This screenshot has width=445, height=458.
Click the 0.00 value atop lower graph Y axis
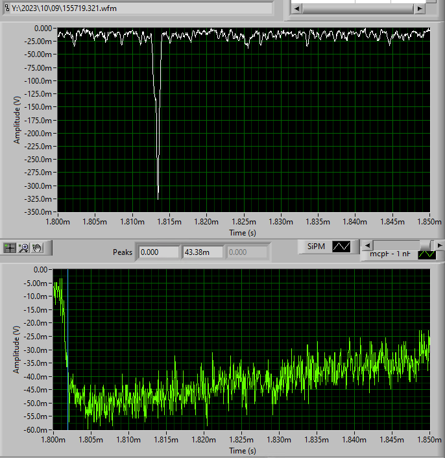coord(40,270)
